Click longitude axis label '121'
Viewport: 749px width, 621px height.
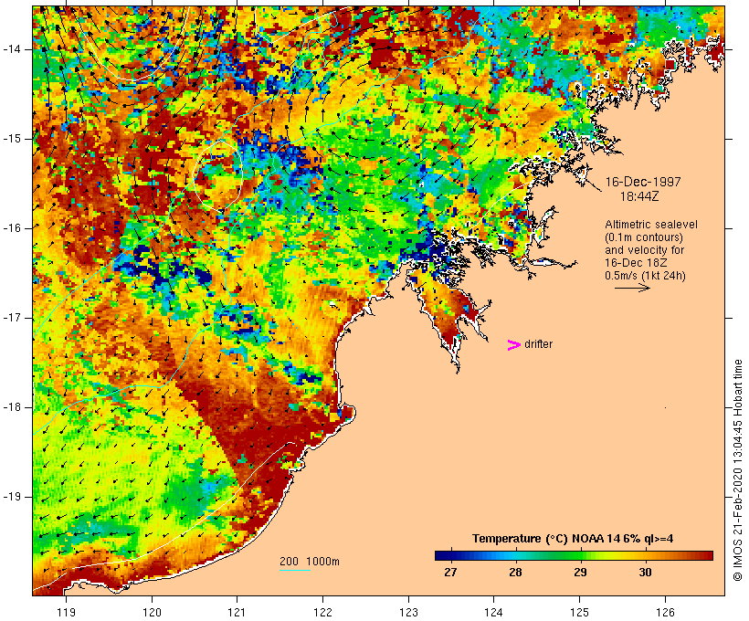click(x=237, y=612)
